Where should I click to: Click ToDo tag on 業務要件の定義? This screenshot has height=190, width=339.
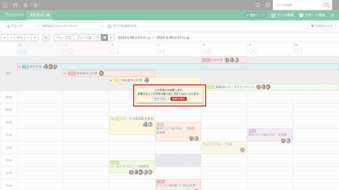(x=72, y=73)
